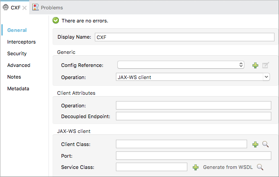The height and width of the screenshot is (177, 279).
Task: Open the Operation JAX-WS client combo box
Action: pyautogui.click(x=193, y=77)
